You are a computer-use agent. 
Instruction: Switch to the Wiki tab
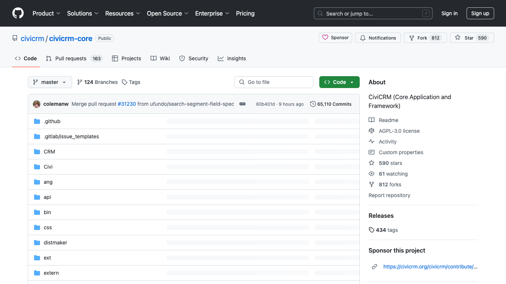coord(160,58)
